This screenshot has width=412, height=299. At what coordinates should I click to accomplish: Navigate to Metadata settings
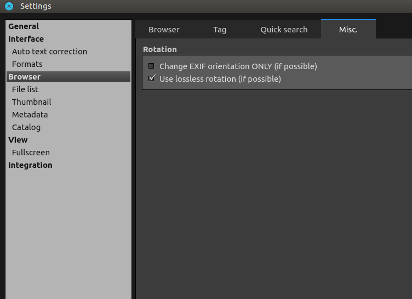(x=30, y=115)
